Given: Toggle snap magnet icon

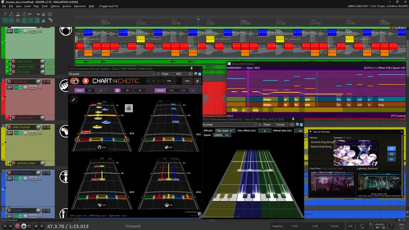Looking at the screenshot, I should (x=37, y=20).
